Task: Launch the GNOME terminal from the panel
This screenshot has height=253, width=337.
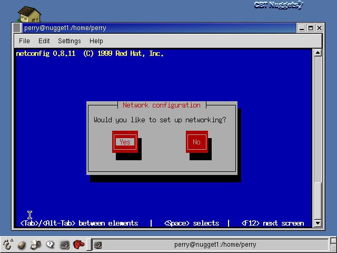Action: click(x=64, y=245)
